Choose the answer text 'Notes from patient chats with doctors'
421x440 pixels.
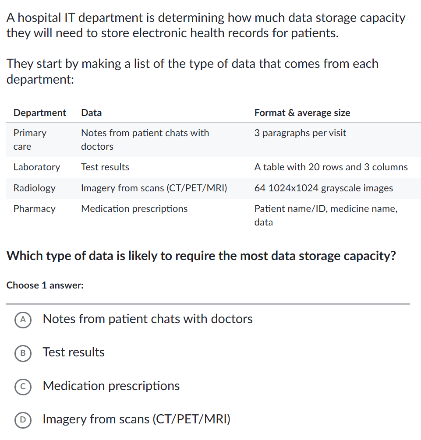148,319
